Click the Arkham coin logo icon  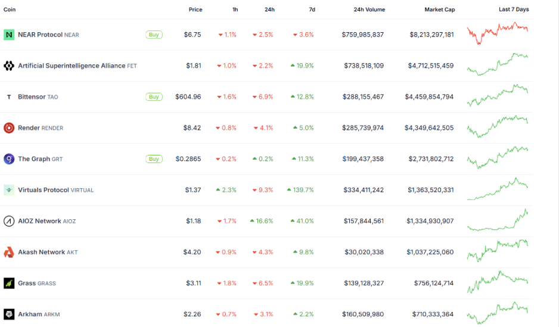click(x=9, y=314)
